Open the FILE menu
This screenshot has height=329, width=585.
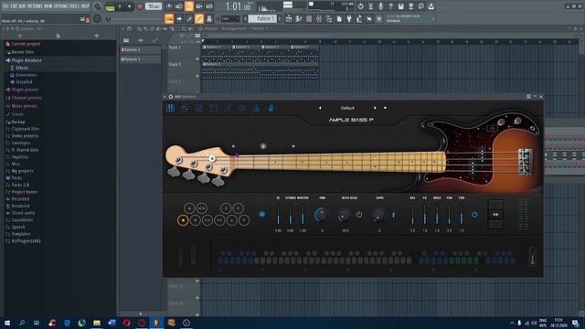[5, 6]
